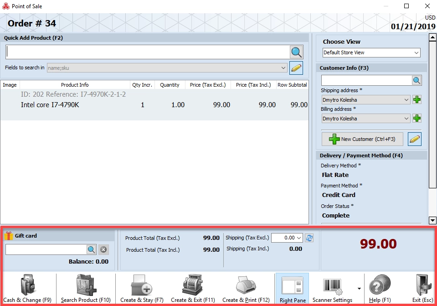The width and height of the screenshot is (437, 306).
Task: Expand the Scanner Settings arrow menu
Action: click(x=359, y=289)
